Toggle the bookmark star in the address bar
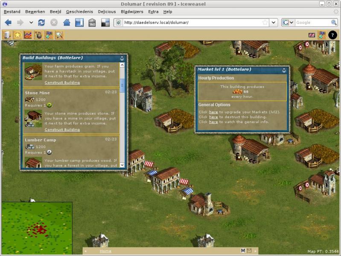The width and height of the screenshot is (341, 256). [x=265, y=23]
